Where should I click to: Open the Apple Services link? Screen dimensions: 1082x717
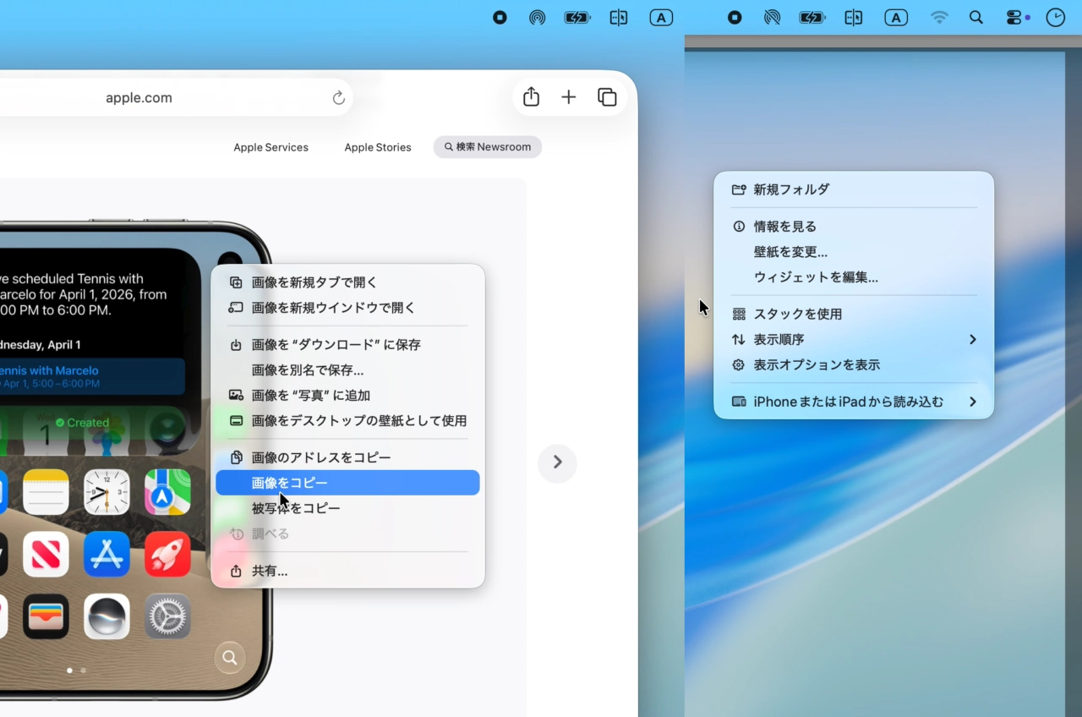click(270, 147)
